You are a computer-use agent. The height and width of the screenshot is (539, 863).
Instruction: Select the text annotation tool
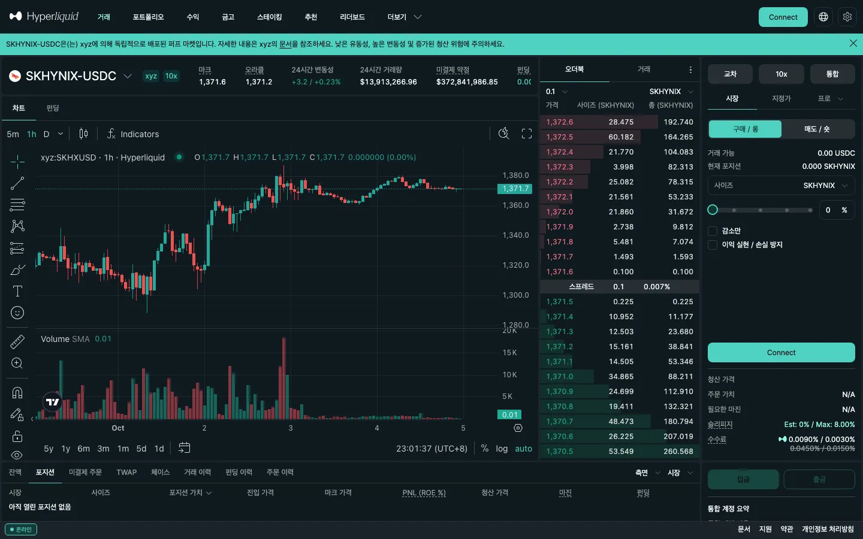17,291
